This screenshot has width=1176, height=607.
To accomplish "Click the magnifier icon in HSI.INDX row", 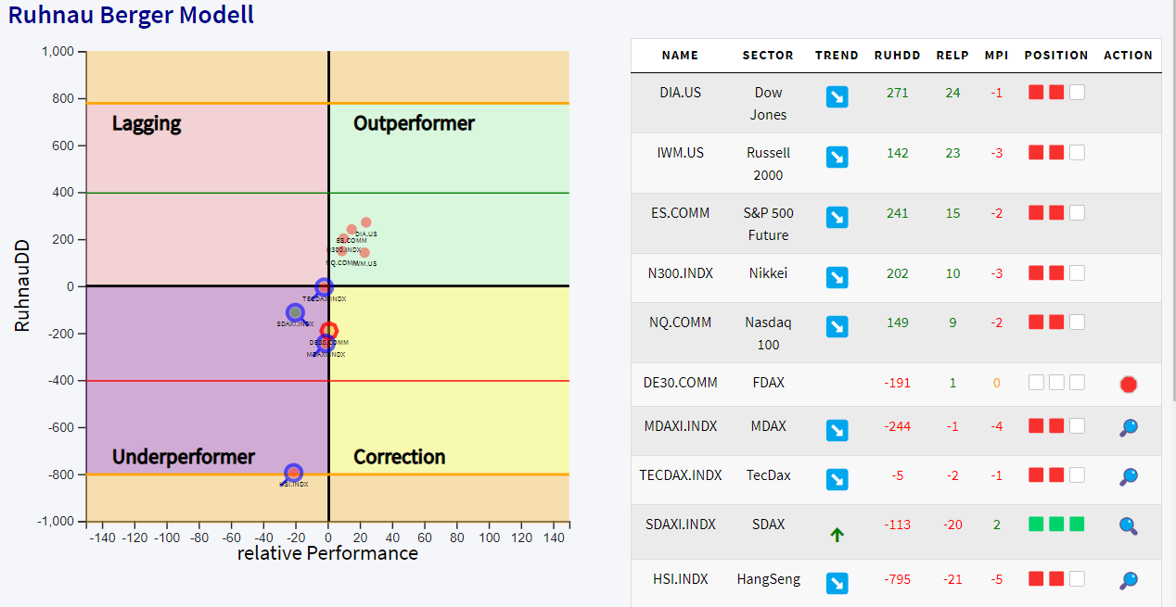I will (1128, 581).
